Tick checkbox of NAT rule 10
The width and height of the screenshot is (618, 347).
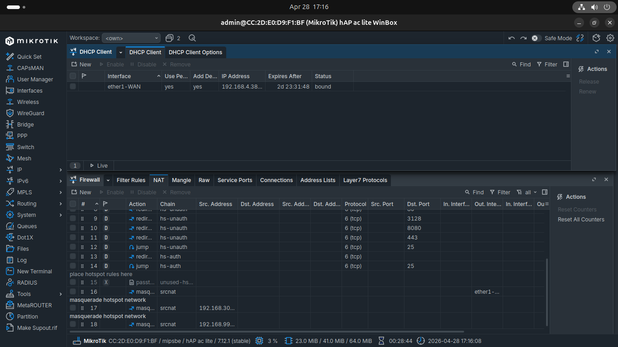click(73, 228)
